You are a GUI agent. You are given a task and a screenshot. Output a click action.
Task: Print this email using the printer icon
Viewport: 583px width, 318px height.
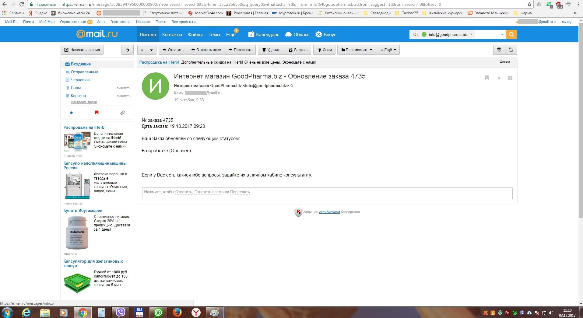(x=499, y=50)
